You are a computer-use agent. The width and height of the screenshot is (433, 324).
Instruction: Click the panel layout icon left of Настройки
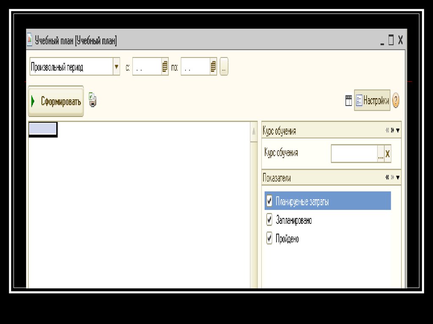348,101
